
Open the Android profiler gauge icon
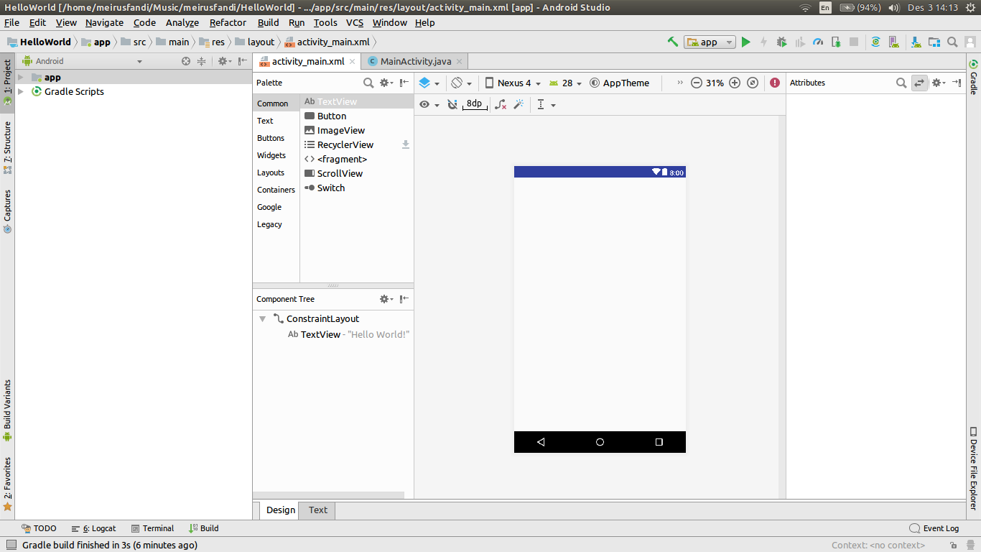point(818,42)
